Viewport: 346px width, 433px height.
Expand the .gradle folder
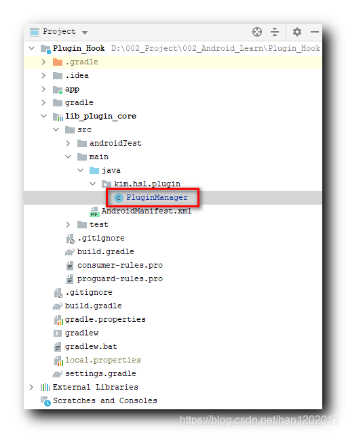43,62
